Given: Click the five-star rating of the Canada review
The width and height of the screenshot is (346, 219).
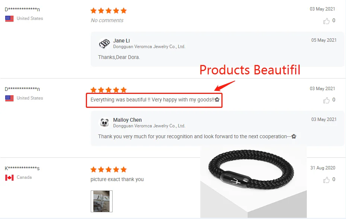Looking at the screenshot, I should coord(108,169).
